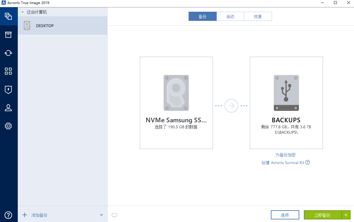Select the DESKTOP backup entry
This screenshot has height=222, width=354.
(x=63, y=26)
